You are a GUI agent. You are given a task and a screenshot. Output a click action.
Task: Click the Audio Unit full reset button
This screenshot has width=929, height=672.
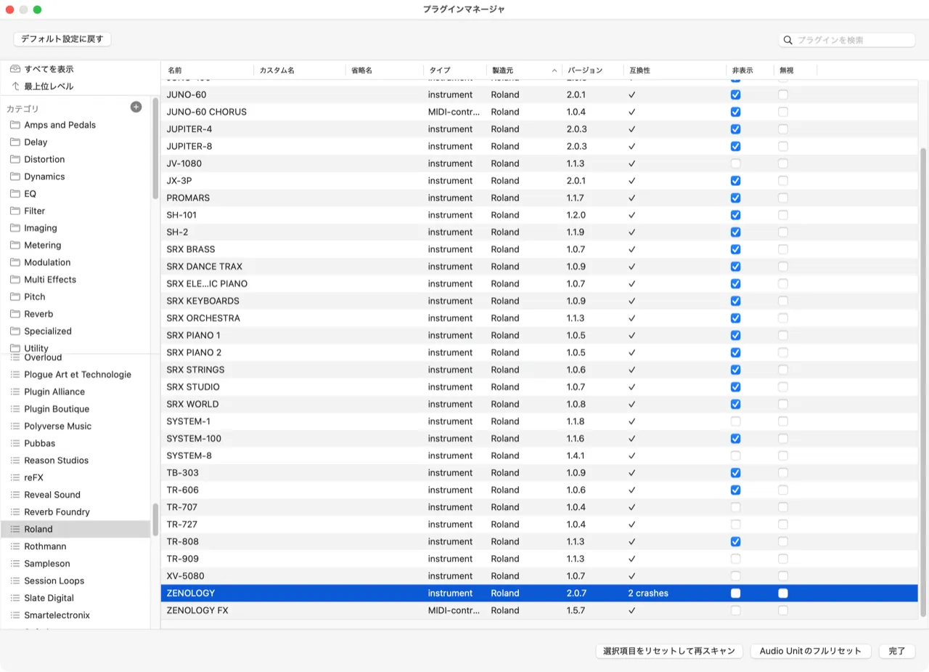click(810, 651)
